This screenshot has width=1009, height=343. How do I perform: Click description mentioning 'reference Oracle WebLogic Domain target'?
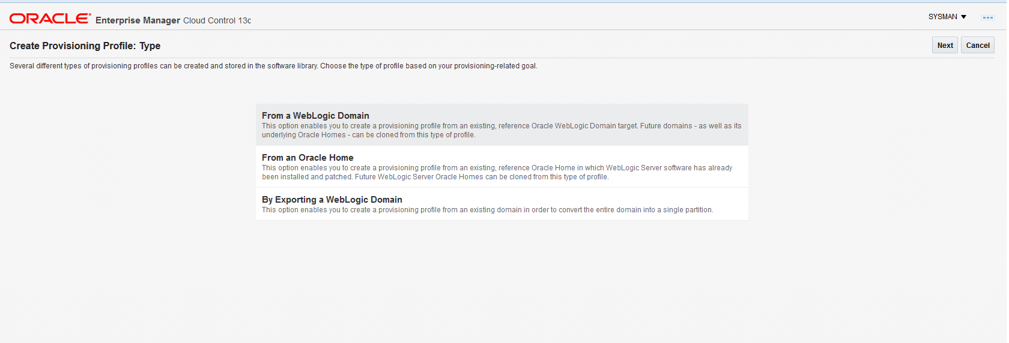pos(501,130)
